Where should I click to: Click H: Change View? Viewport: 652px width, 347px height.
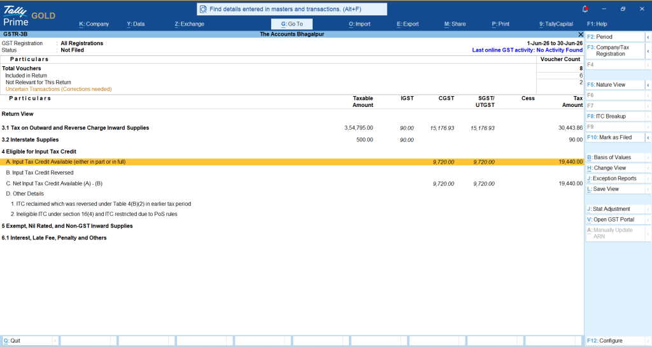(615, 168)
